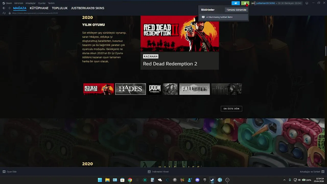Viewport: 327px width, 184px height.
Task: Open Calculator from the taskbar
Action: [152, 180]
